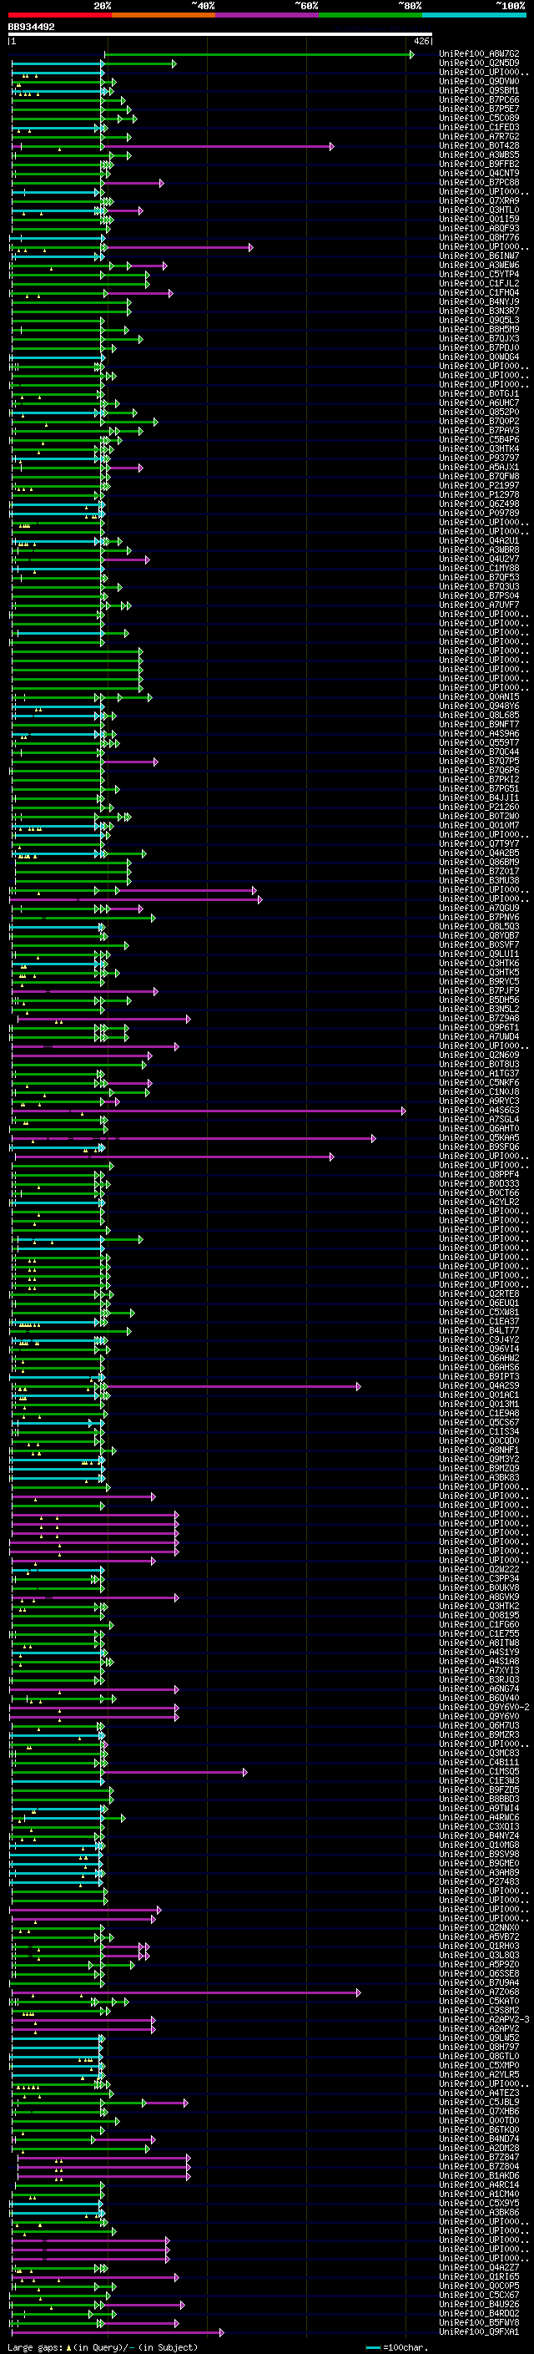Click hit label UniRef100_B0CT66
534x2354 pixels.
click(x=479, y=1192)
